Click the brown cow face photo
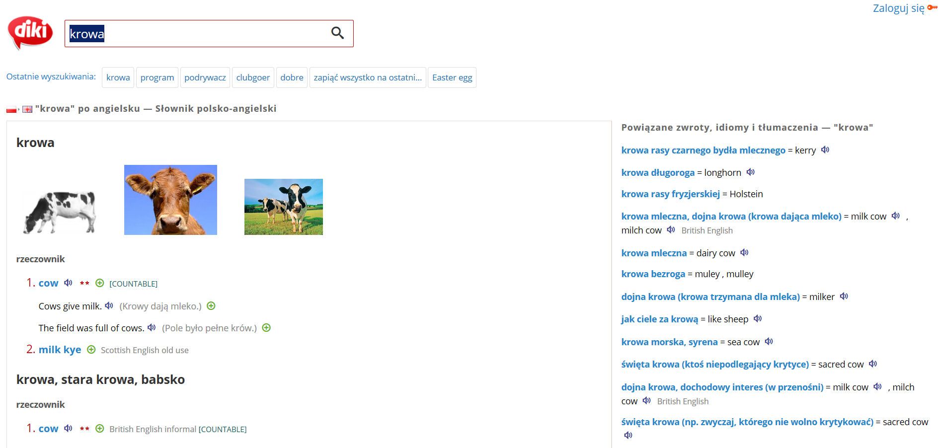The height and width of the screenshot is (448, 944). point(170,200)
